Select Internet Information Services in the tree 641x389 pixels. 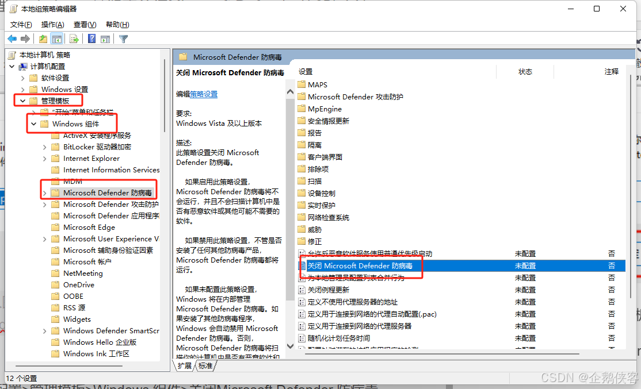[x=111, y=170]
